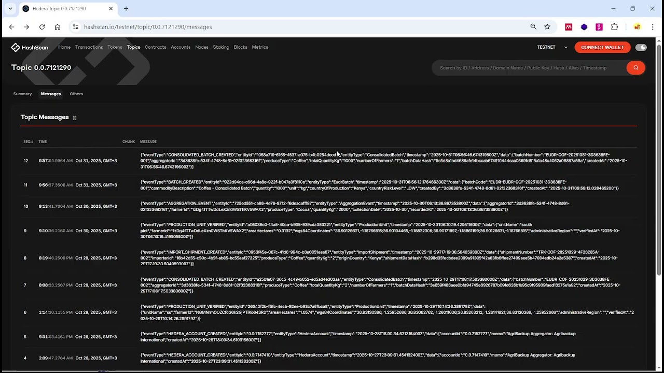
Task: Bookmark this page star icon
Action: [547, 27]
